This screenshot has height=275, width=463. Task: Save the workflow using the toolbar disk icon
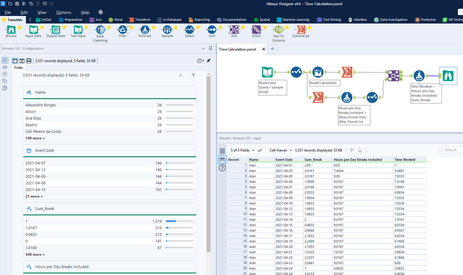[17, 4]
